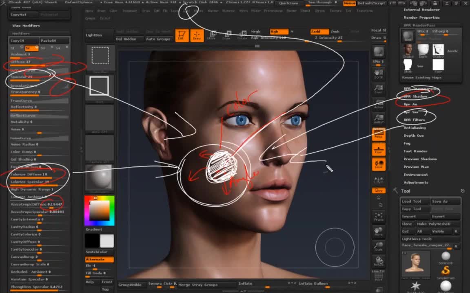This screenshot has height=293, width=470.
Task: Expand the Preview Shadows section
Action: click(x=420, y=159)
